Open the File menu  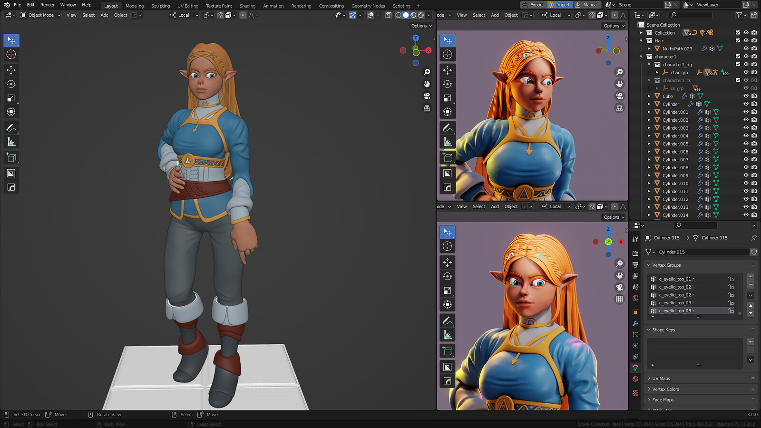pyautogui.click(x=18, y=5)
